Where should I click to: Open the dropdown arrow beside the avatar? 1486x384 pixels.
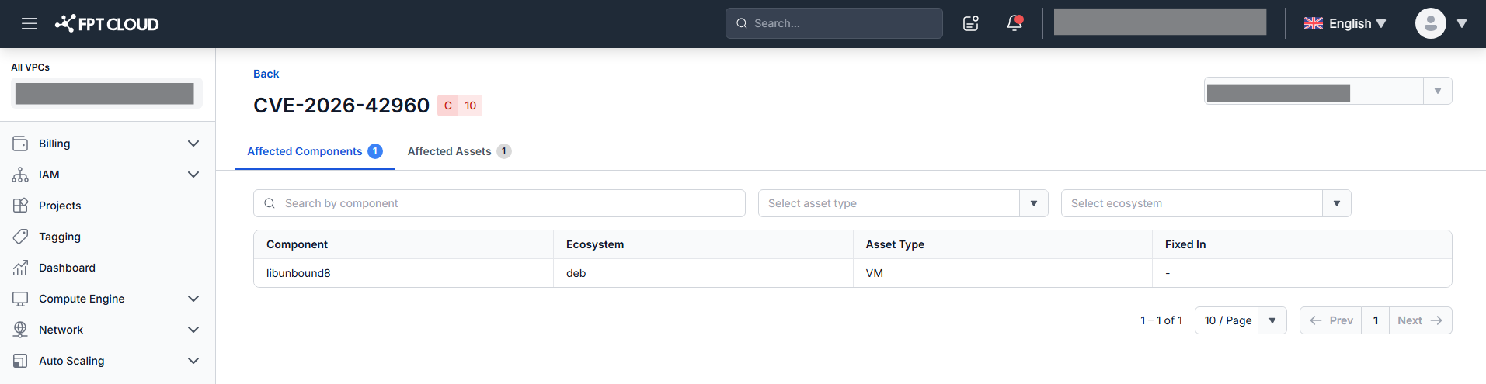pos(1462,23)
